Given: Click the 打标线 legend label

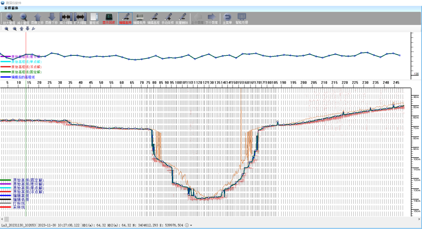Looking at the screenshot, I should click(19, 204).
